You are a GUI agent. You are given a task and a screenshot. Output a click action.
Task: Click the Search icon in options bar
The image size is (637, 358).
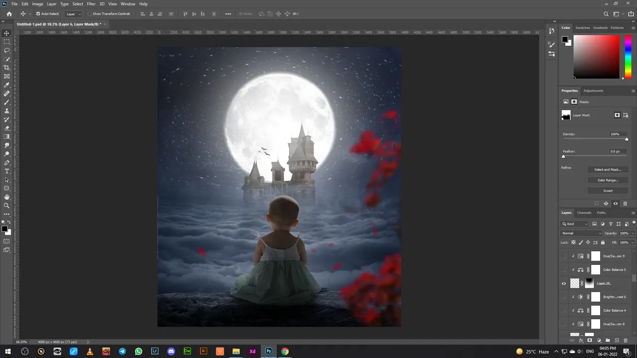click(x=606, y=14)
